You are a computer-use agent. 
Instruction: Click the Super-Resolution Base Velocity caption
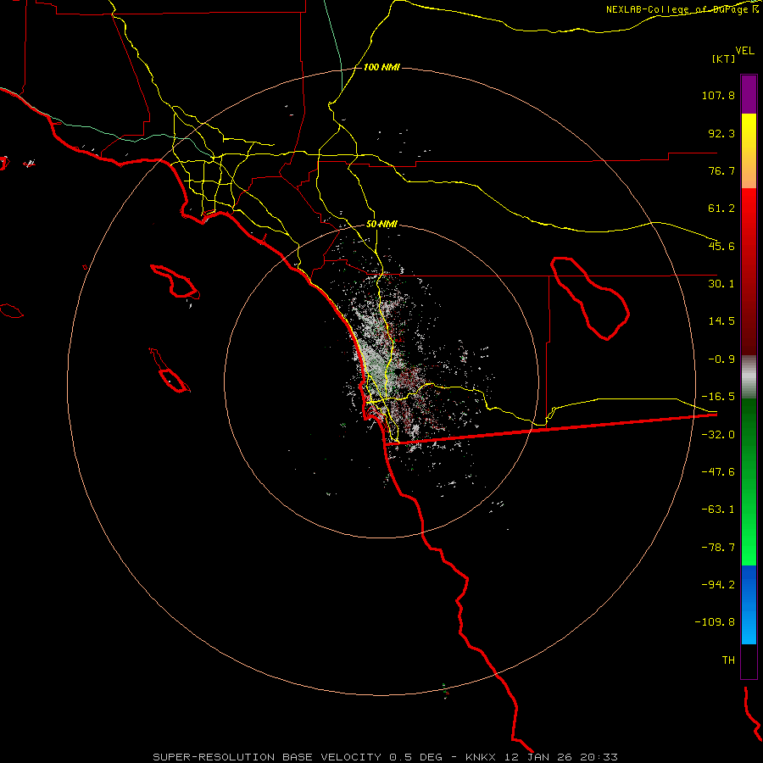(386, 757)
